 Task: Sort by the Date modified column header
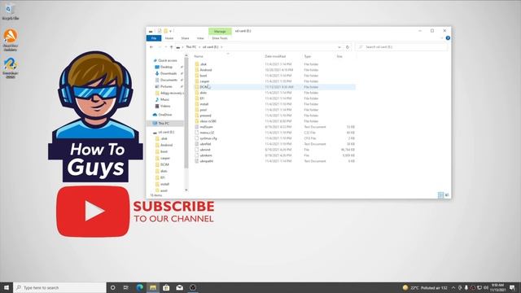275,56
